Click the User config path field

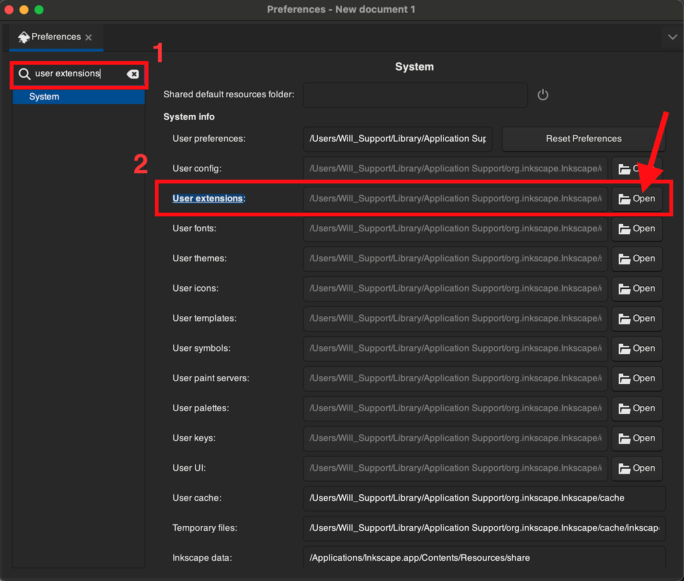pos(456,169)
